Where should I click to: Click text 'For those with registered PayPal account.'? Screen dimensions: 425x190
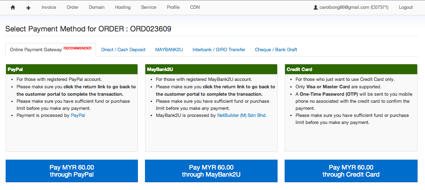coord(59,79)
